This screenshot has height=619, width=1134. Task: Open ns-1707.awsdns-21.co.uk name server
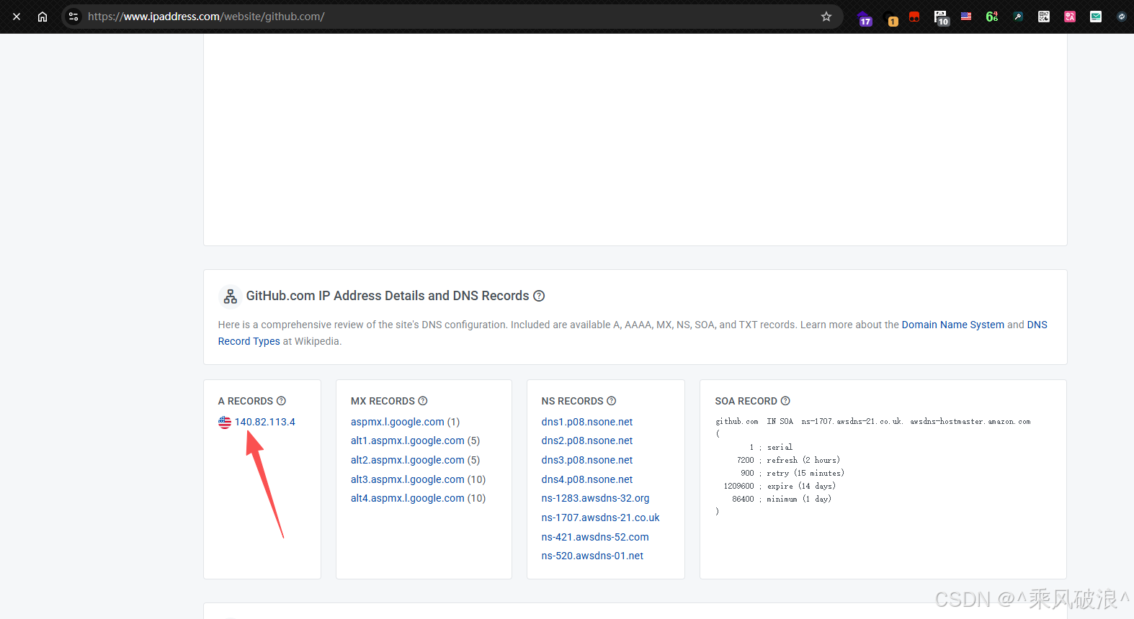[x=601, y=518]
